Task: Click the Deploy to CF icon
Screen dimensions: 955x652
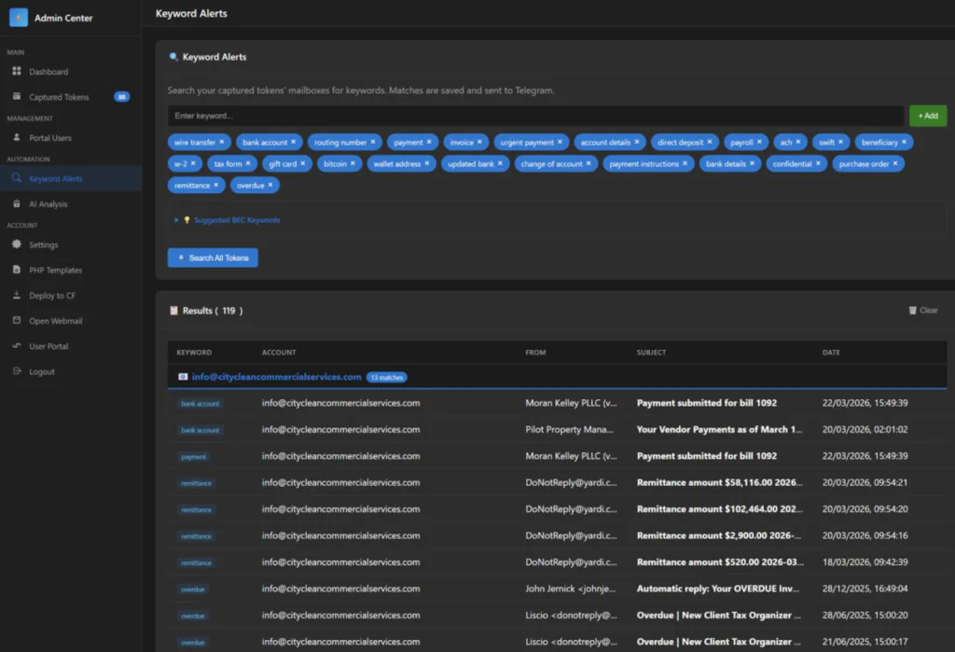Action: pyautogui.click(x=17, y=296)
